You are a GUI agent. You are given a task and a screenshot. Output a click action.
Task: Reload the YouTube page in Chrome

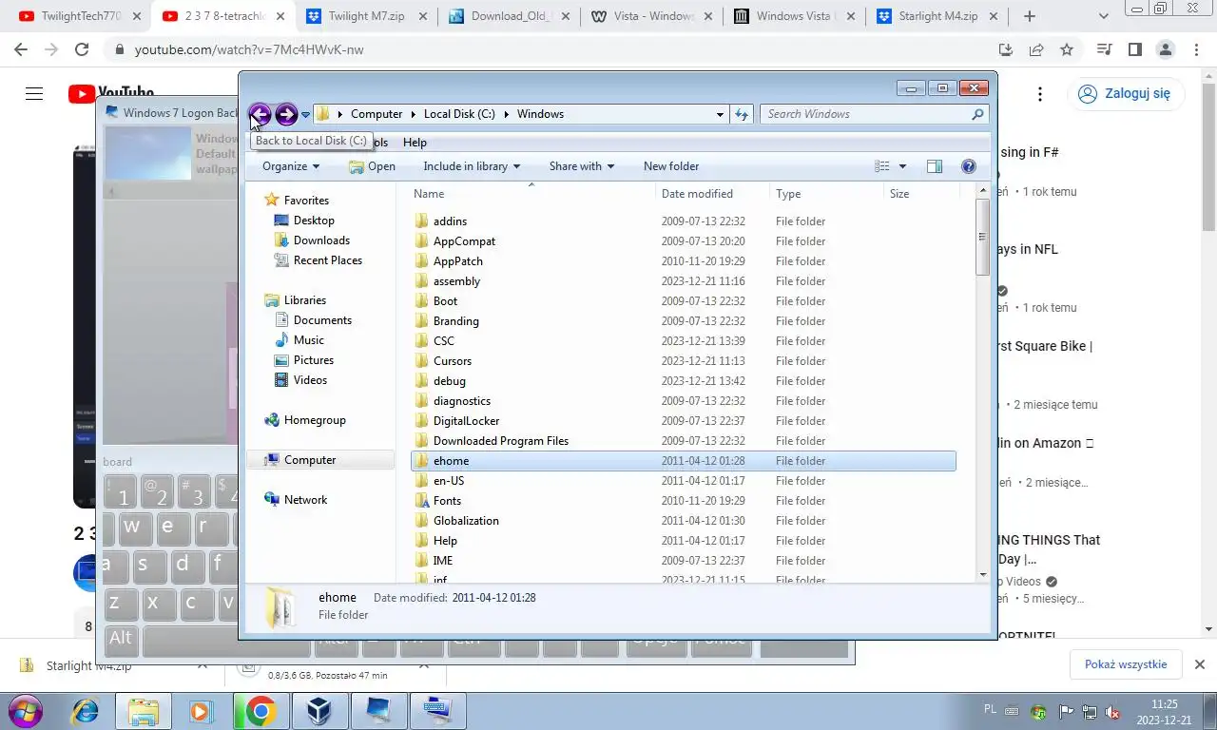[x=82, y=49]
